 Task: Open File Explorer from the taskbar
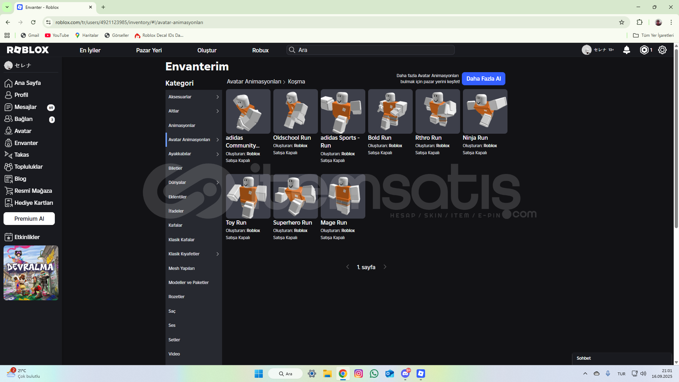pyautogui.click(x=327, y=374)
